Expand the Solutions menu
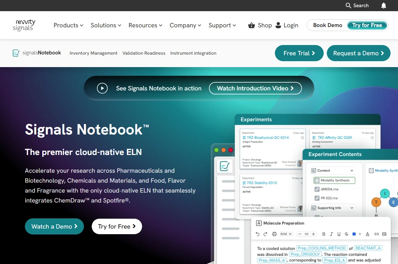 [106, 25]
